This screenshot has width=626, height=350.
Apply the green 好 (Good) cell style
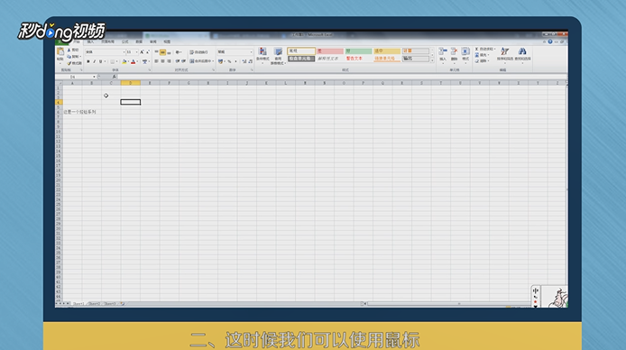pyautogui.click(x=358, y=51)
